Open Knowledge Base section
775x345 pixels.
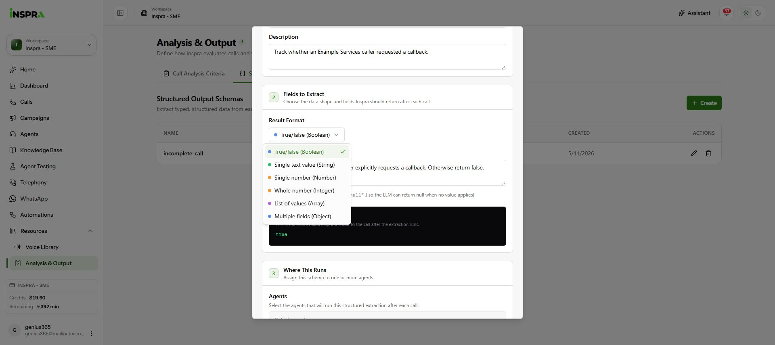pos(52,150)
